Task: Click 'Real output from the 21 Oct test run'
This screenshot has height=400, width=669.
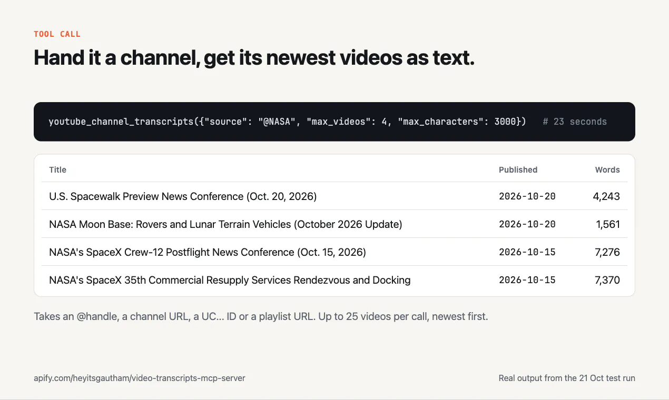Action: [567, 378]
